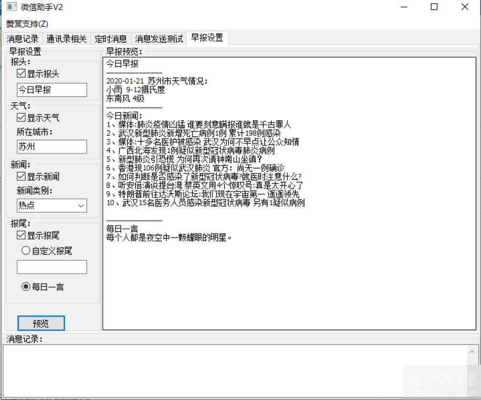Expand the 新闻类别 dropdown showing 热点
The image size is (481, 400).
[52, 205]
